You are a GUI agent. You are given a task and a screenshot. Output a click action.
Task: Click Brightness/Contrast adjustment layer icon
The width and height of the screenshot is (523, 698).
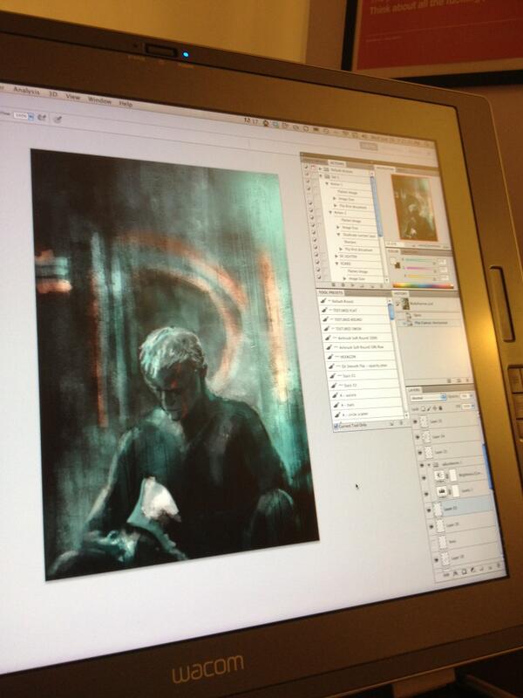pyautogui.click(x=439, y=476)
